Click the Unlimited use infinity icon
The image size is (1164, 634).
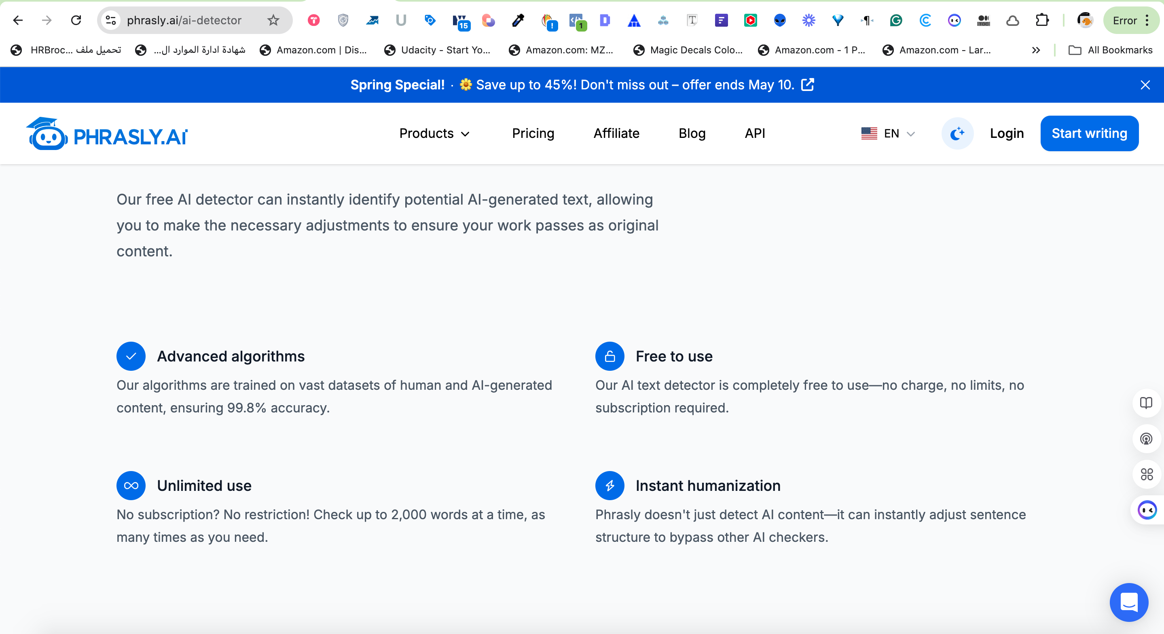(x=131, y=485)
